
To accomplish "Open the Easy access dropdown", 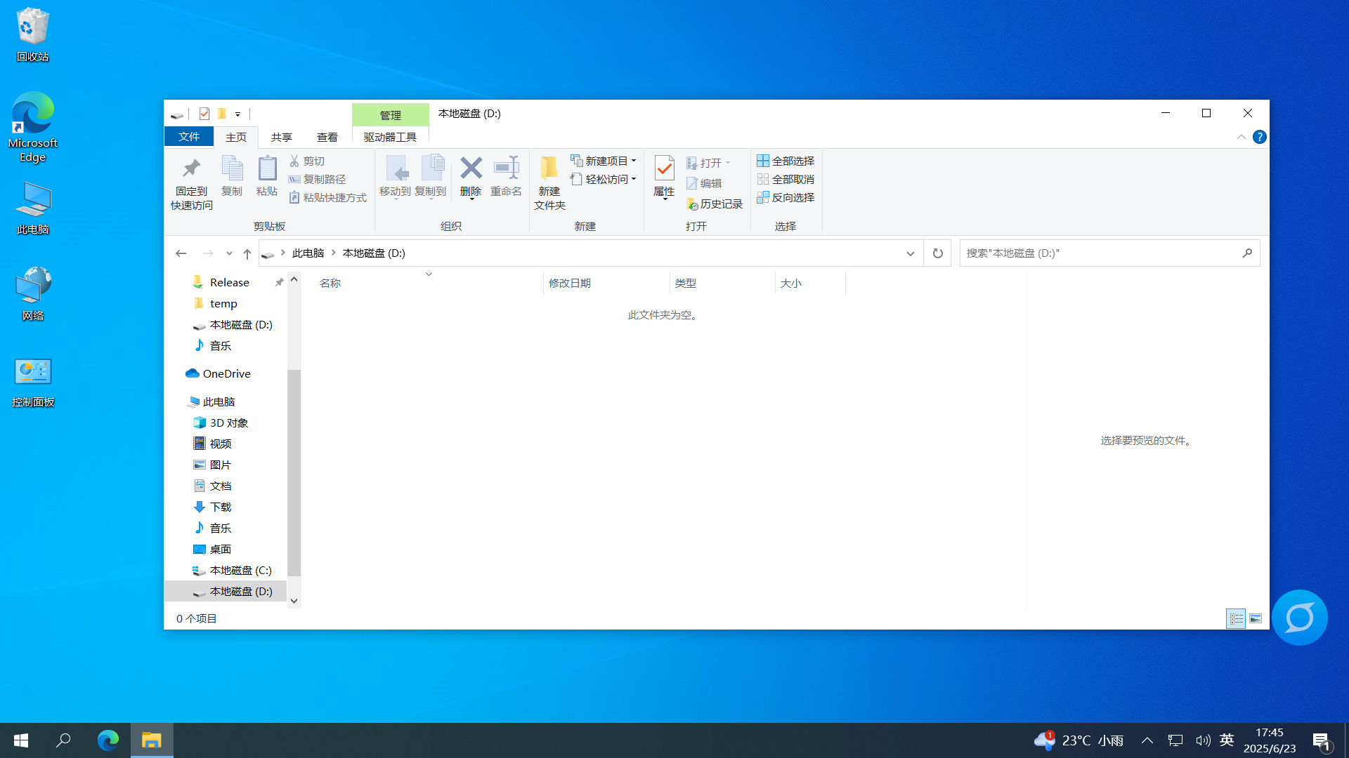I will click(x=604, y=179).
